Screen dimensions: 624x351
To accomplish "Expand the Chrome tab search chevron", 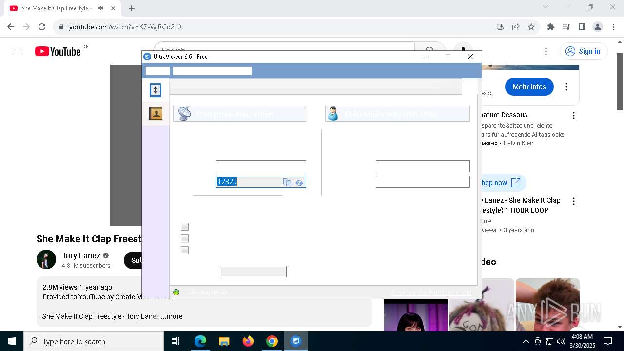I will [546, 7].
